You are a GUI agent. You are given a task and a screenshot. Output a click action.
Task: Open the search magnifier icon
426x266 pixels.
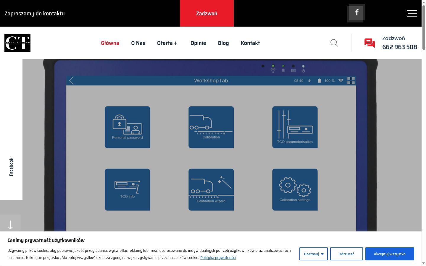334,43
